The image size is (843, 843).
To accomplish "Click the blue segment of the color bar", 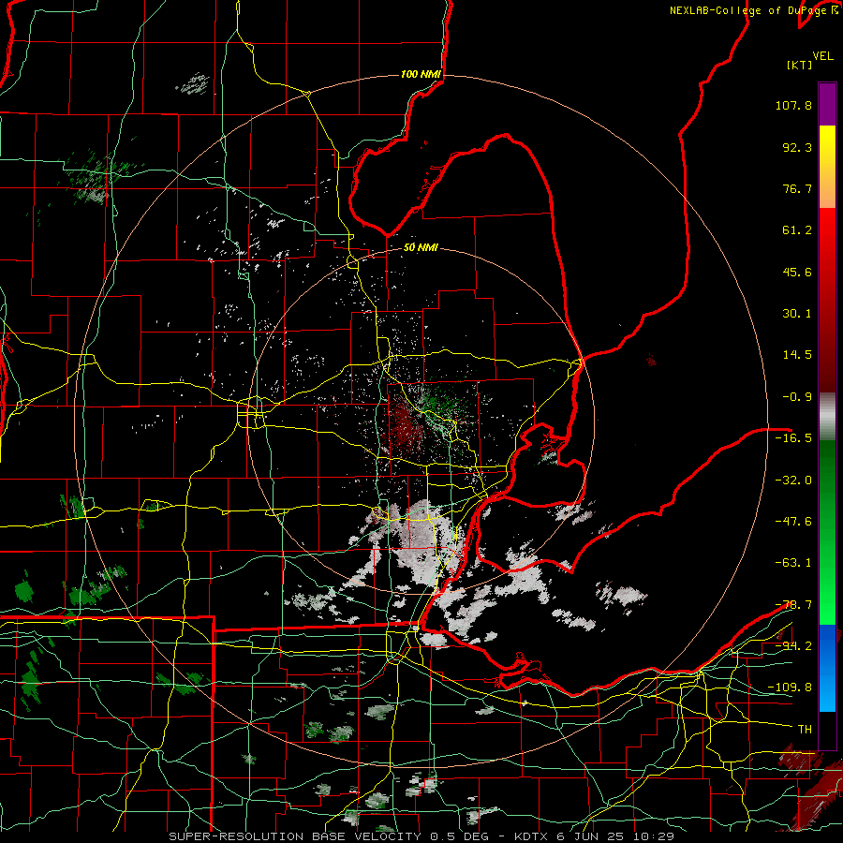I will [x=827, y=668].
